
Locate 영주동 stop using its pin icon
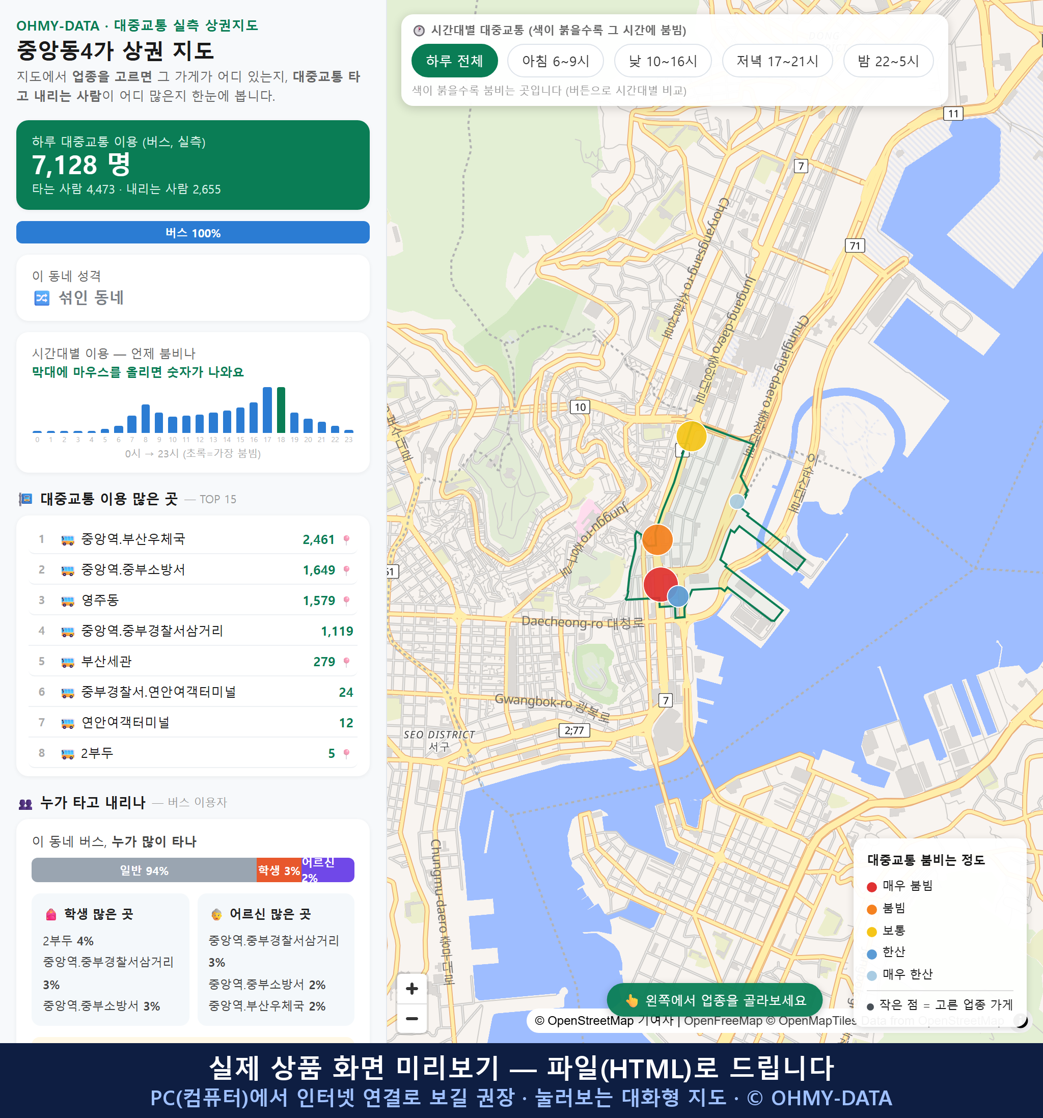point(346,601)
